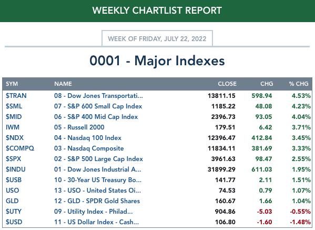Sort table by SYM column header
The height and width of the screenshot is (230, 315).
point(12,84)
